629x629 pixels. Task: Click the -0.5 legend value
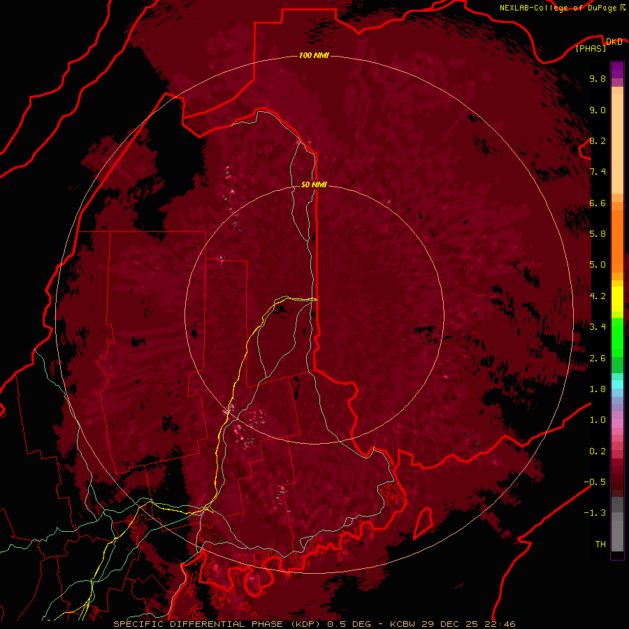pos(595,482)
